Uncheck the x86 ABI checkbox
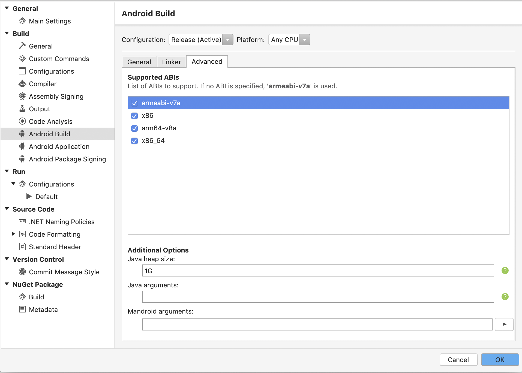Screen dimensions: 522x373 [x=134, y=116]
